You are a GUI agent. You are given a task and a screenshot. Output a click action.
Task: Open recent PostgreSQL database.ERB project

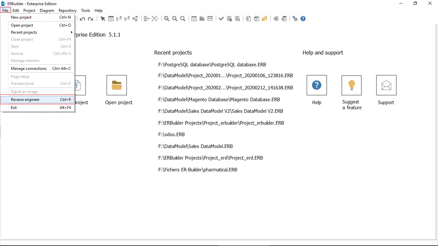click(x=212, y=65)
